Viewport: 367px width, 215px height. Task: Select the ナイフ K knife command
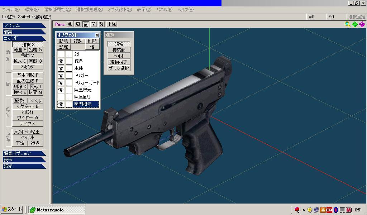point(28,124)
